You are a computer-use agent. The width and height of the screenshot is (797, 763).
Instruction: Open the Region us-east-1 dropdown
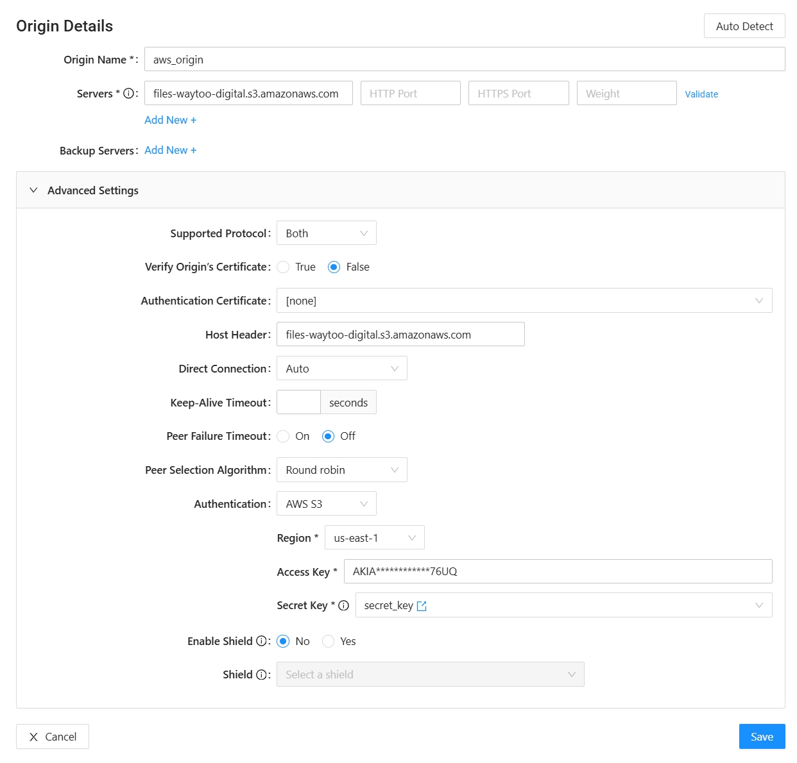pos(375,538)
